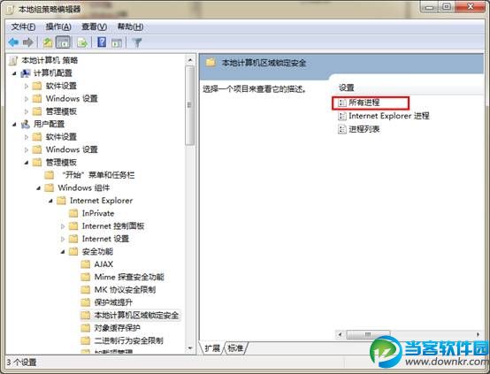Image resolution: width=490 pixels, height=374 pixels.
Task: Expand 软件设置 under 计算机配置
Action: [x=27, y=86]
